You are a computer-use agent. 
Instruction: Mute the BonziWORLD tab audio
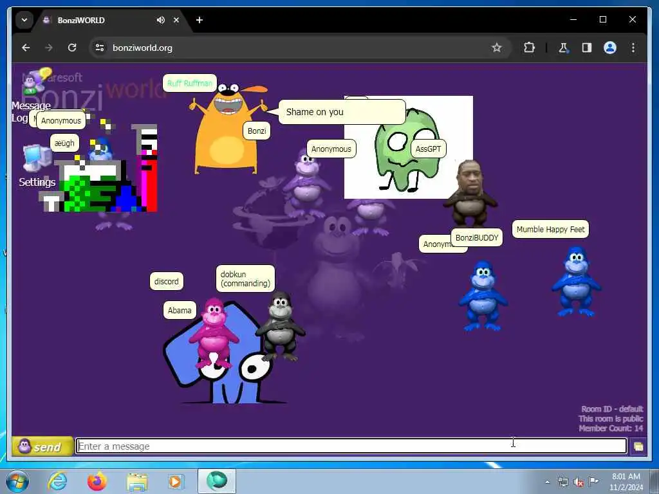pyautogui.click(x=160, y=20)
